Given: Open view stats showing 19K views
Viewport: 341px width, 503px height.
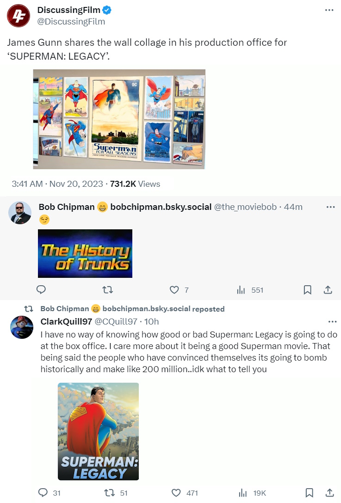Looking at the screenshot, I should [x=252, y=493].
